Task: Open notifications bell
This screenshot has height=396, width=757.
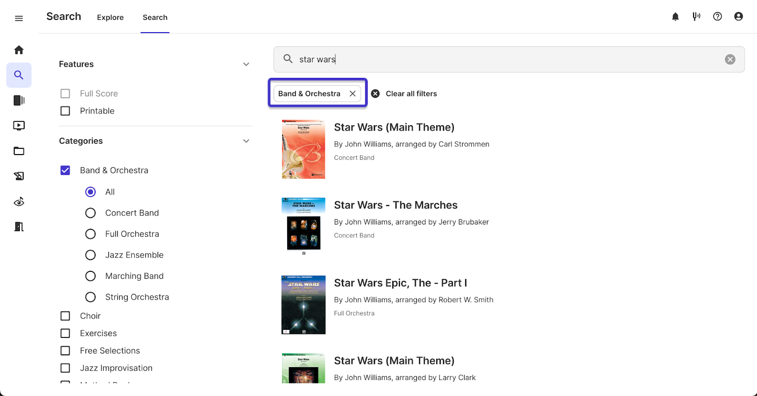Action: pyautogui.click(x=676, y=17)
